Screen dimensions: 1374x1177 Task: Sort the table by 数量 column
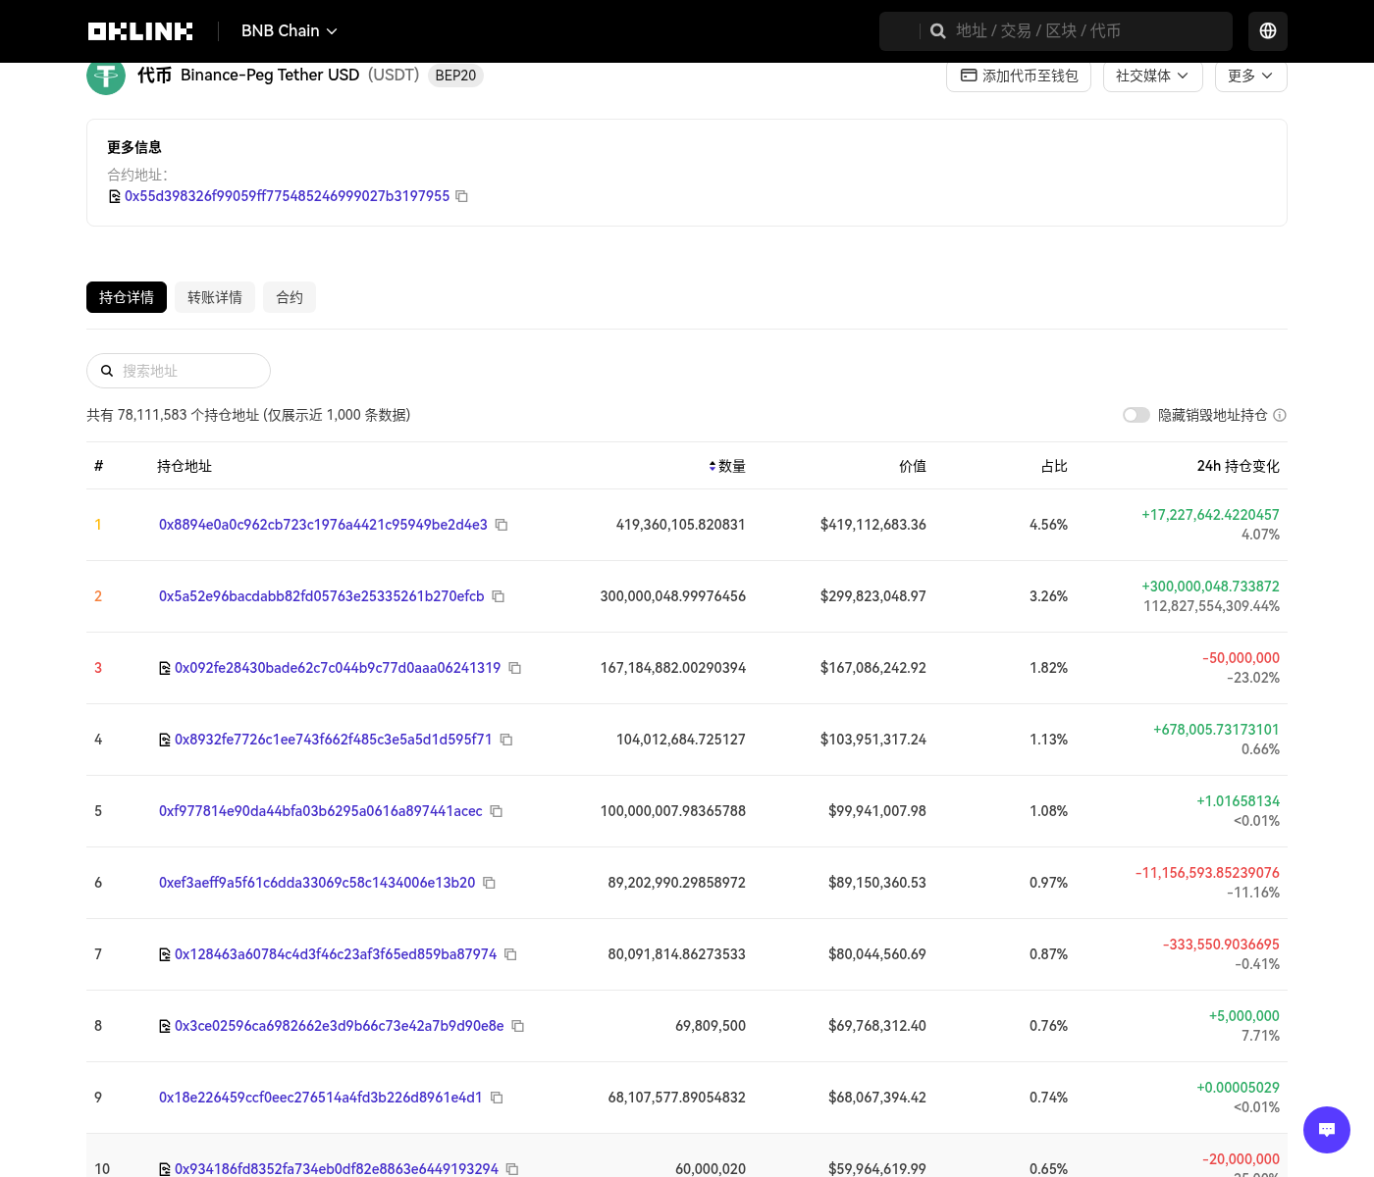click(x=727, y=466)
